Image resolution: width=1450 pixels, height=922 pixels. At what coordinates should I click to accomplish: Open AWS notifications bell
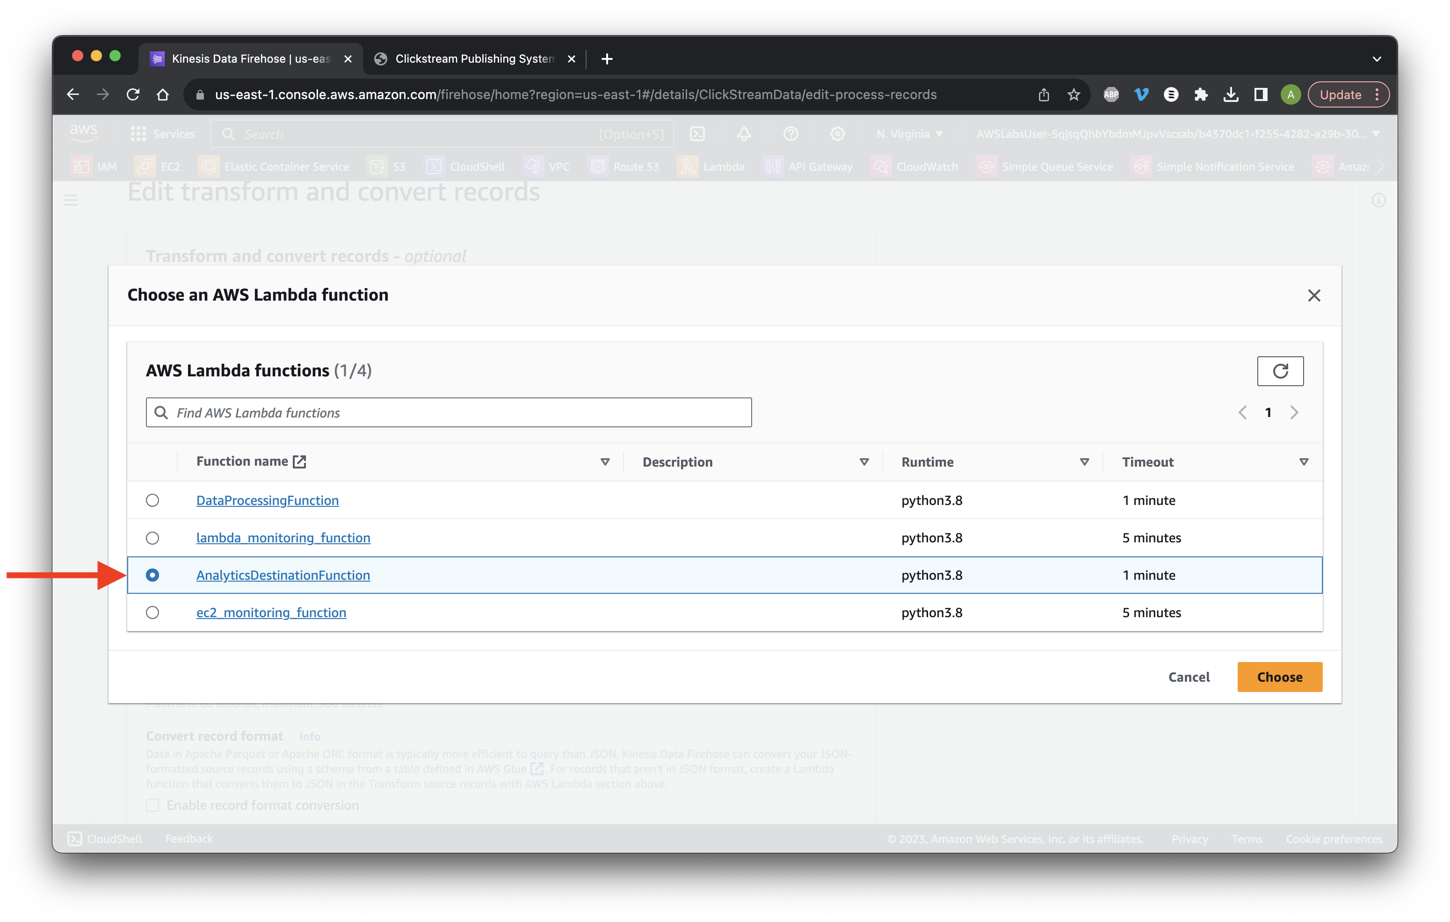point(744,134)
